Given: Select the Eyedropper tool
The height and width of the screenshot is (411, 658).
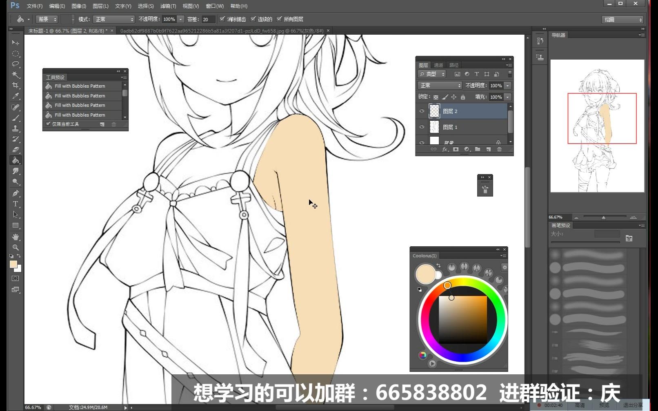Looking at the screenshot, I should tap(16, 96).
